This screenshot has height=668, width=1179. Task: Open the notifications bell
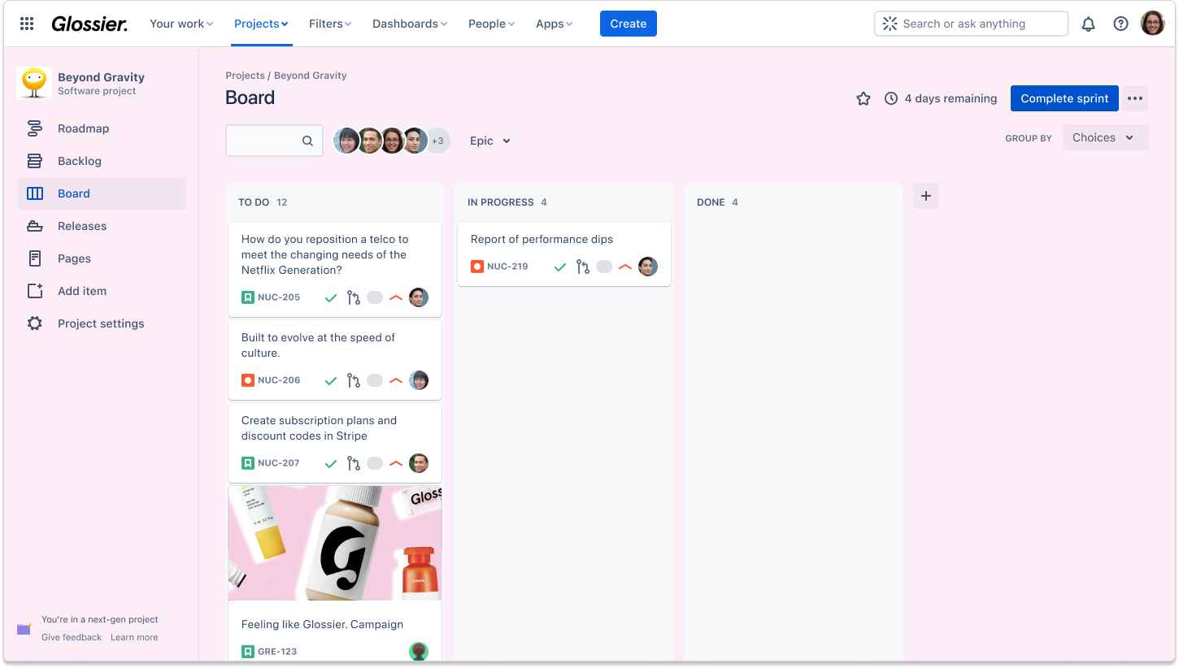pos(1088,24)
